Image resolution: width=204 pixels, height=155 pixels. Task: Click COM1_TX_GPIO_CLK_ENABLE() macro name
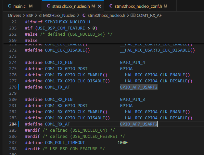76,75
